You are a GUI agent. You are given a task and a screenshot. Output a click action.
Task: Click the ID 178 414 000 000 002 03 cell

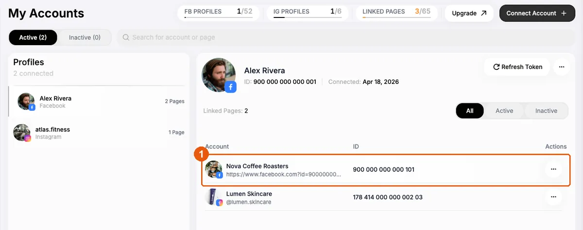click(388, 197)
